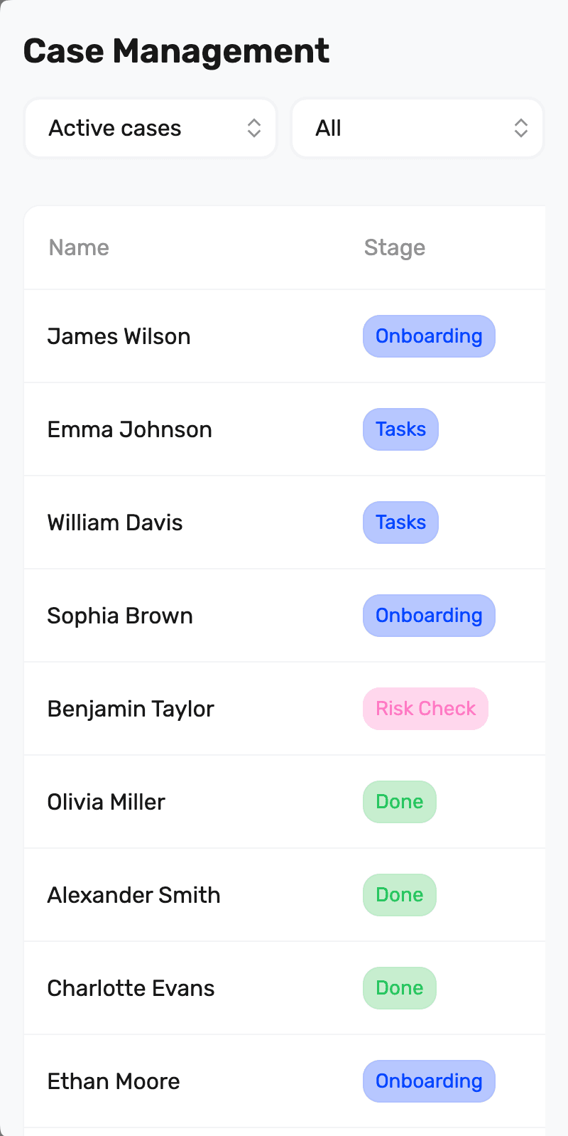The height and width of the screenshot is (1136, 568).
Task: Click James Wilson's Onboarding badge
Action: [x=429, y=336]
